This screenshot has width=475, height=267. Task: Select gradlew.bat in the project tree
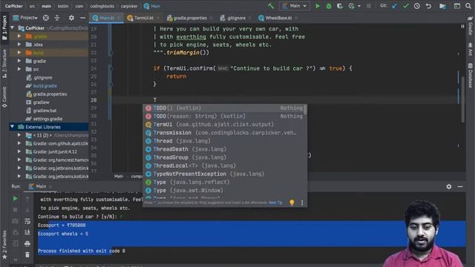(x=45, y=111)
